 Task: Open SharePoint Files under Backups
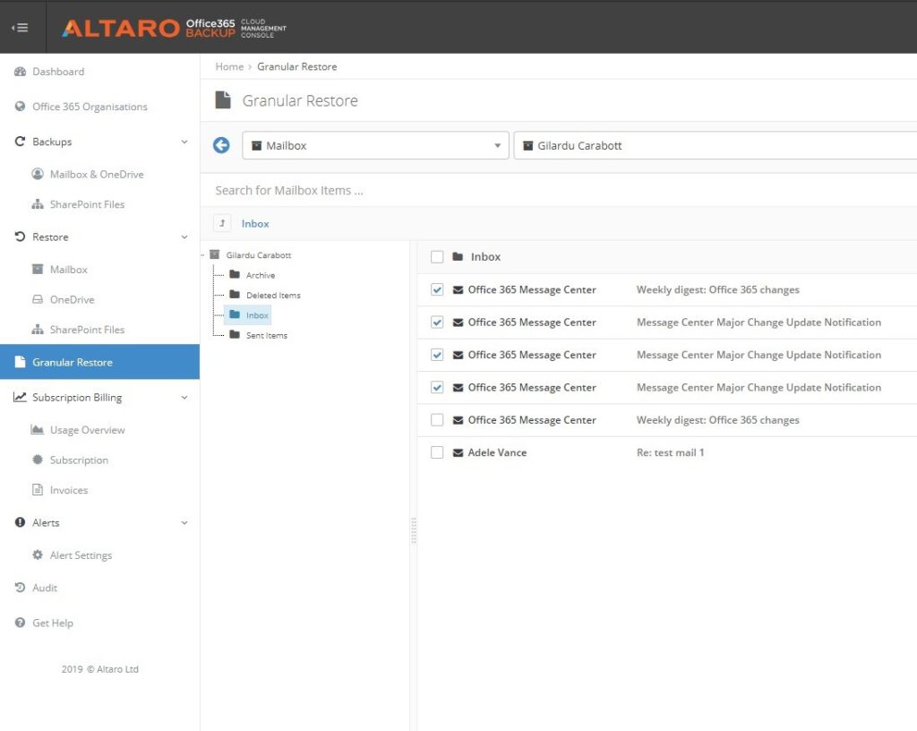tap(87, 204)
